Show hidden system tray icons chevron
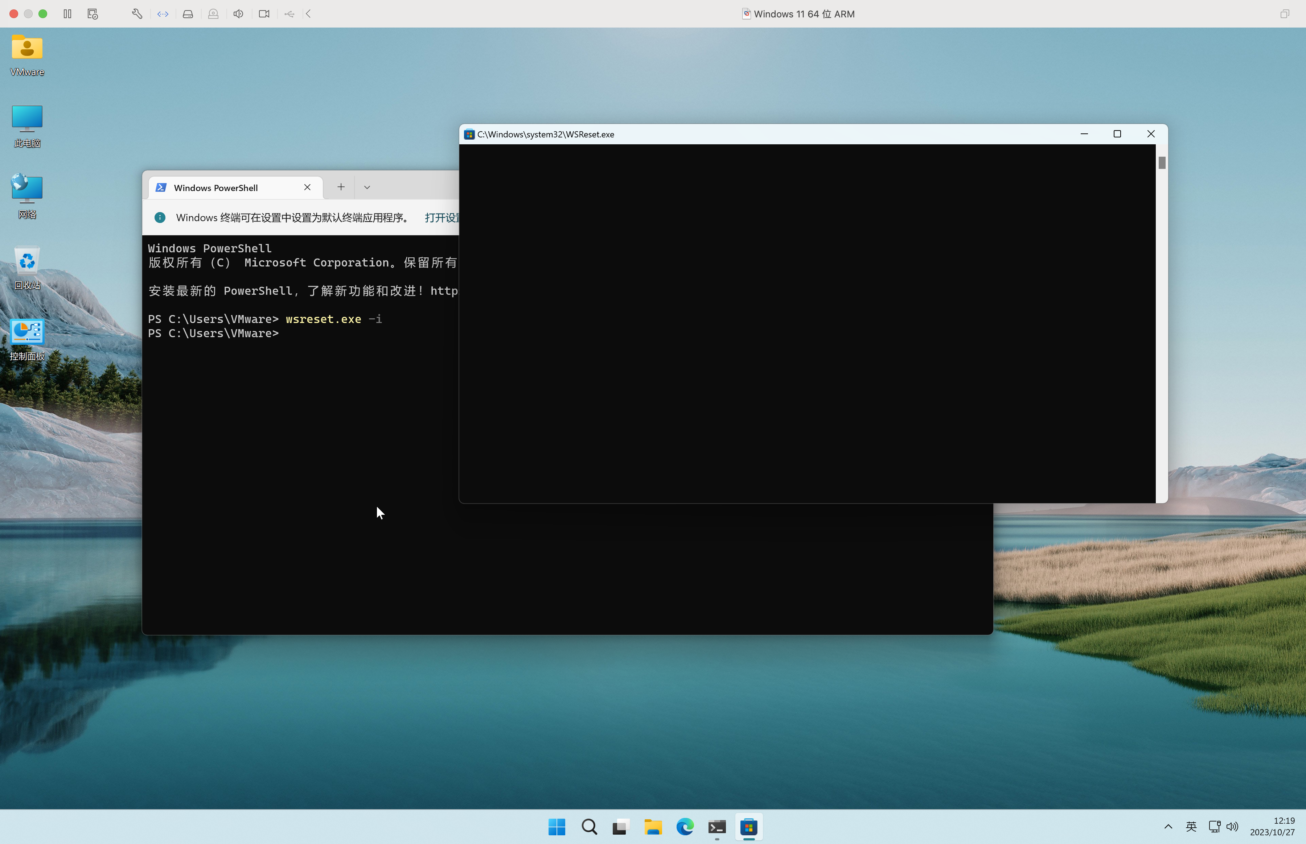The width and height of the screenshot is (1306, 844). coord(1168,827)
